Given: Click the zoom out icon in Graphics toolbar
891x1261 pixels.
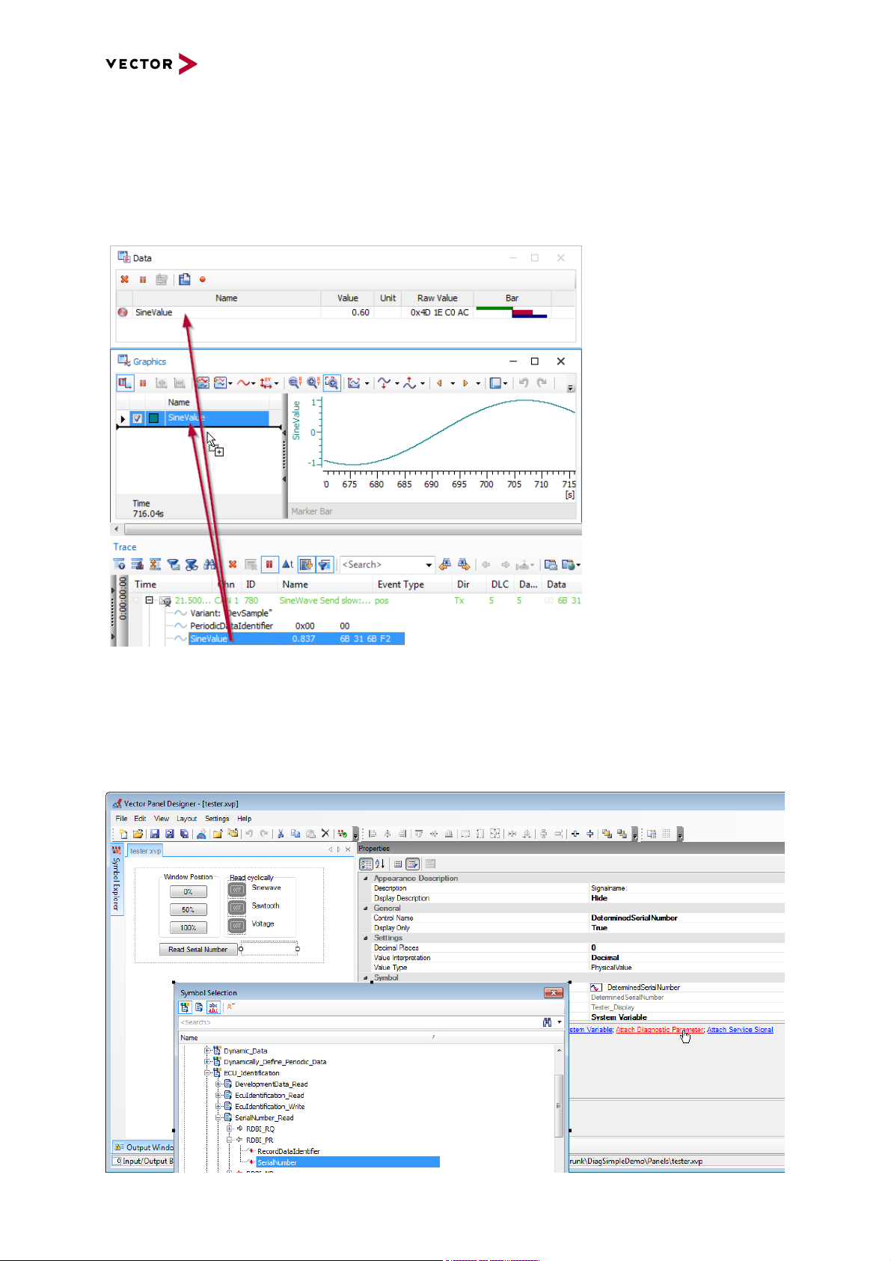Looking at the screenshot, I should (x=295, y=383).
